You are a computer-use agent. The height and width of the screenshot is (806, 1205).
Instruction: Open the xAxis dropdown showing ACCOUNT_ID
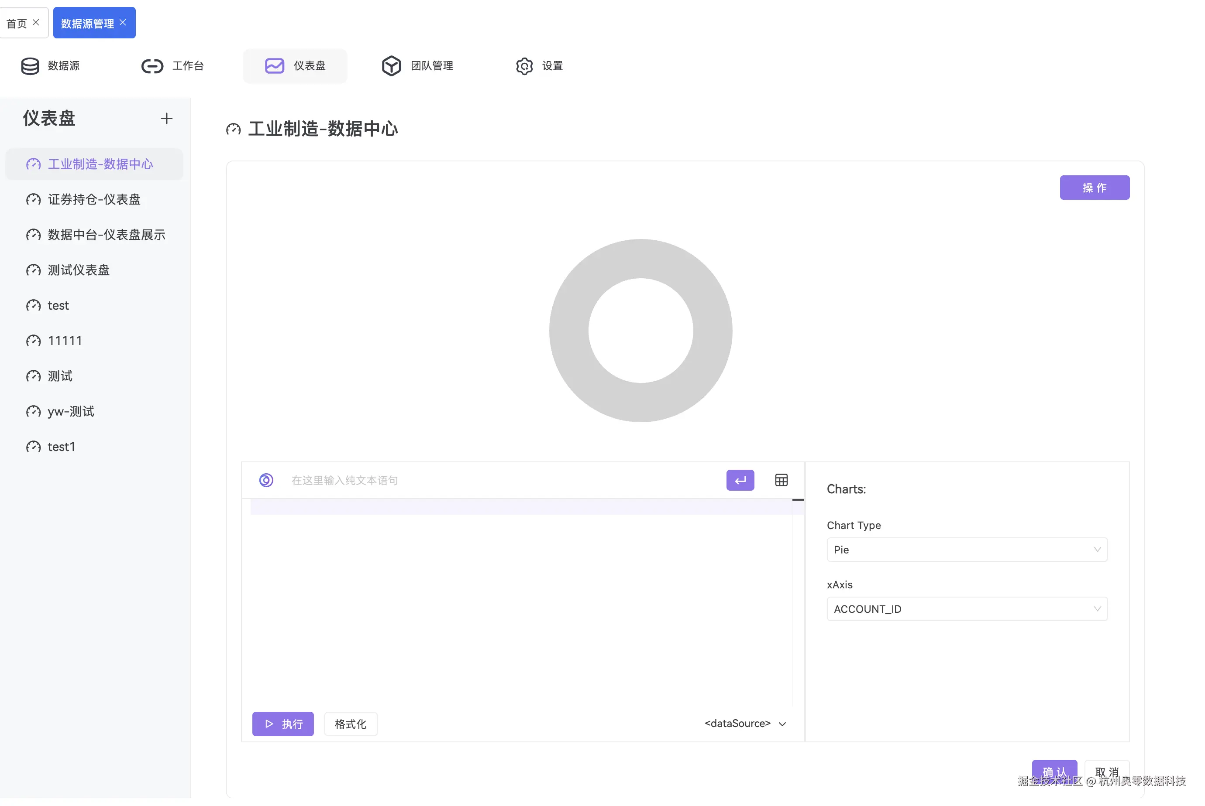tap(967, 608)
